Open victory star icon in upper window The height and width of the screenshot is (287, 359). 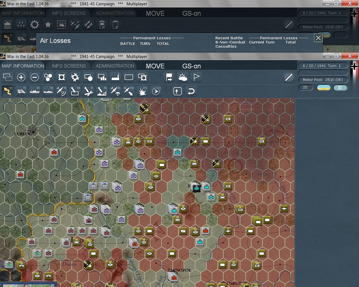[x=48, y=25]
